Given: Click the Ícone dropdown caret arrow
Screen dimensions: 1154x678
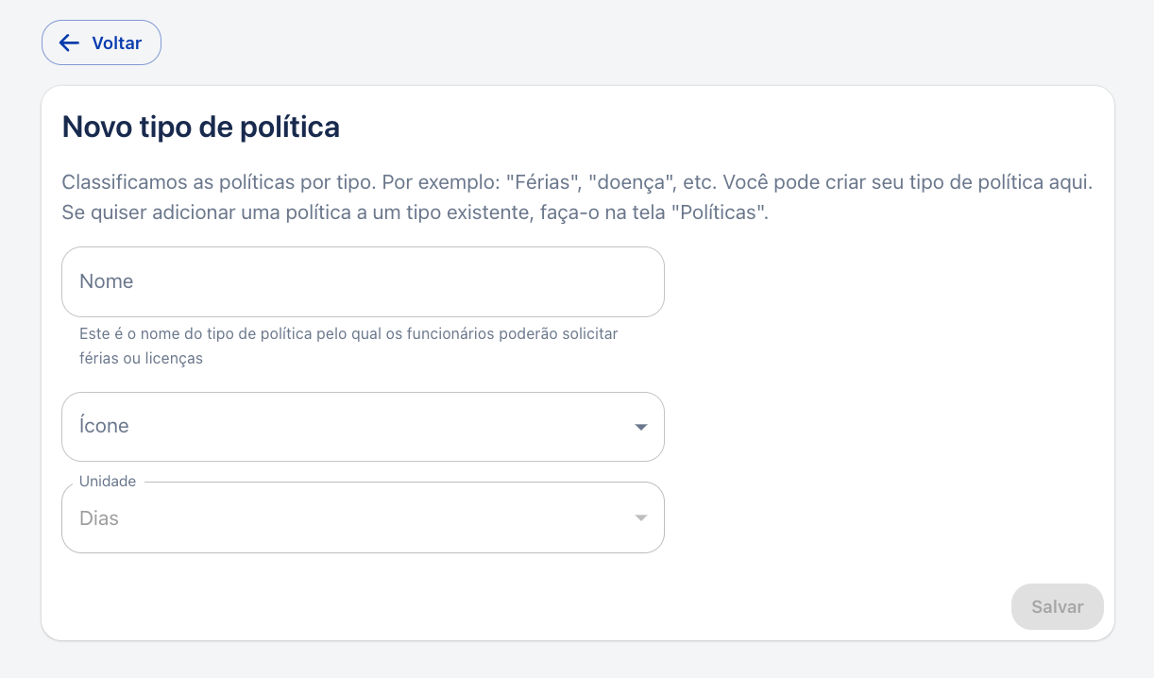Looking at the screenshot, I should pos(641,427).
